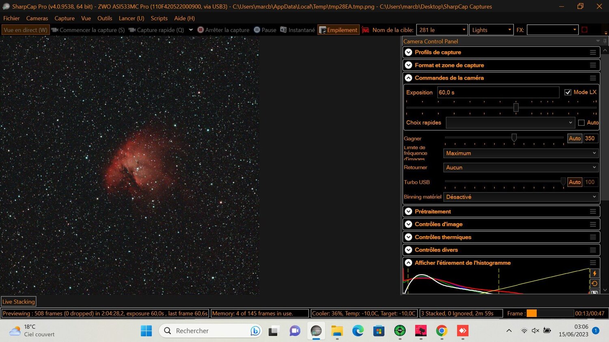Expand the Prétraitement section

408,211
